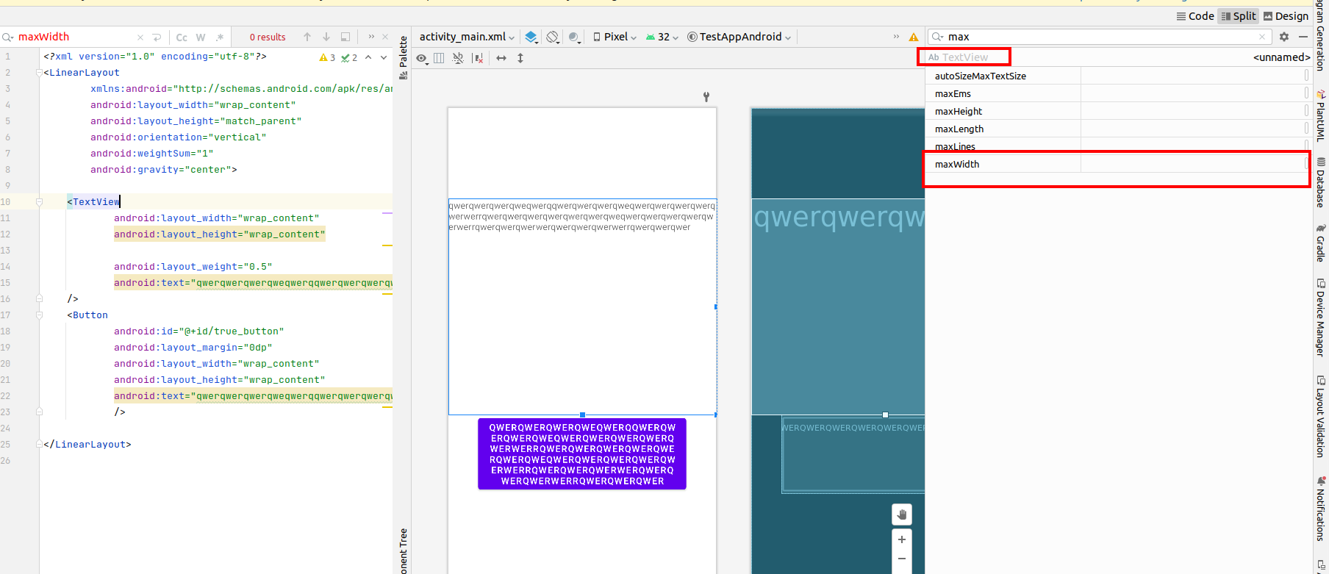This screenshot has height=574, width=1329.
Task: Collapse the Button tag fold marker
Action: pos(39,315)
